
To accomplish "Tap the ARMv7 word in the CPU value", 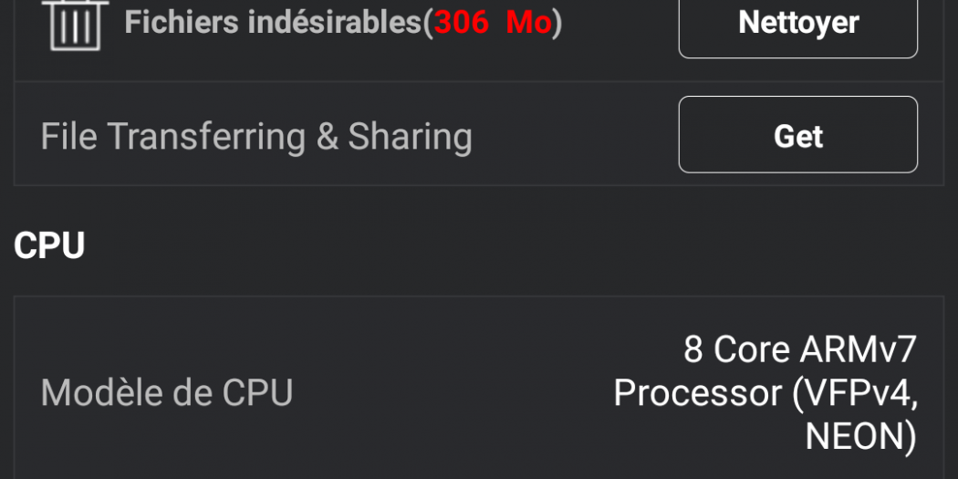I will [858, 349].
